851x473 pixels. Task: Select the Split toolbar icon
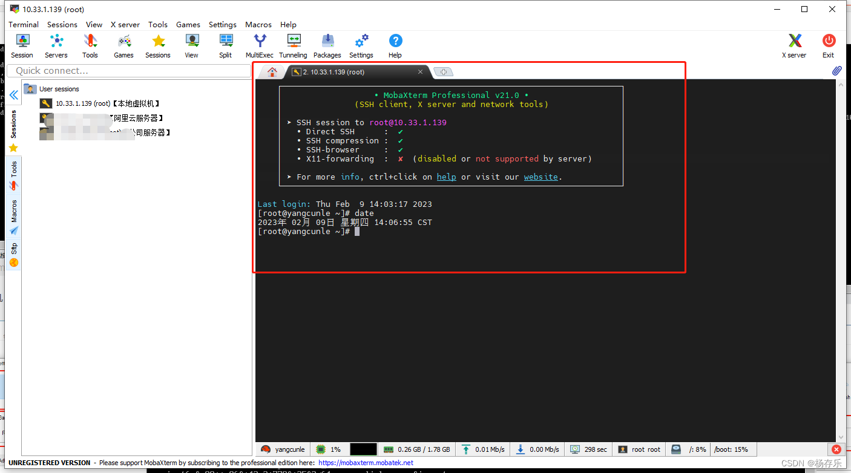[226, 46]
